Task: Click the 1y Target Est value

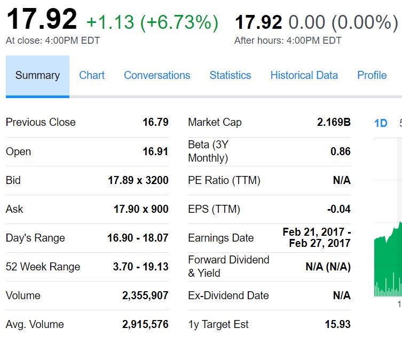Action: pos(337,324)
